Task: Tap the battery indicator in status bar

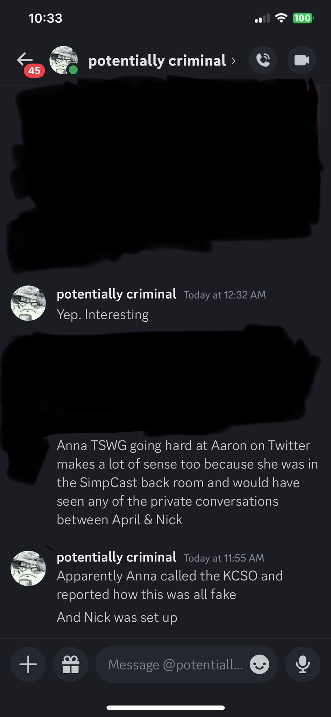Action: point(303,18)
